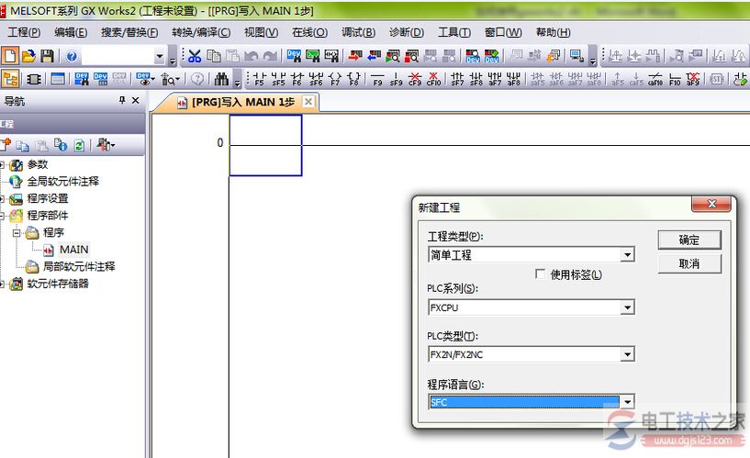This screenshot has height=458, width=750.
Task: Select MAIN in the project tree
Action: 73,250
